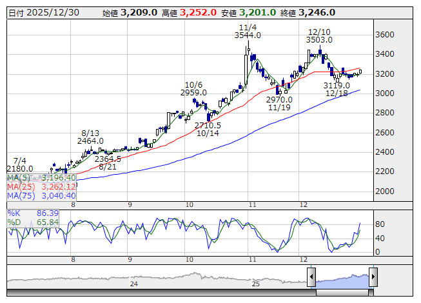
Task: Click the 2710.5 10/14 low label
Action: [x=208, y=129]
